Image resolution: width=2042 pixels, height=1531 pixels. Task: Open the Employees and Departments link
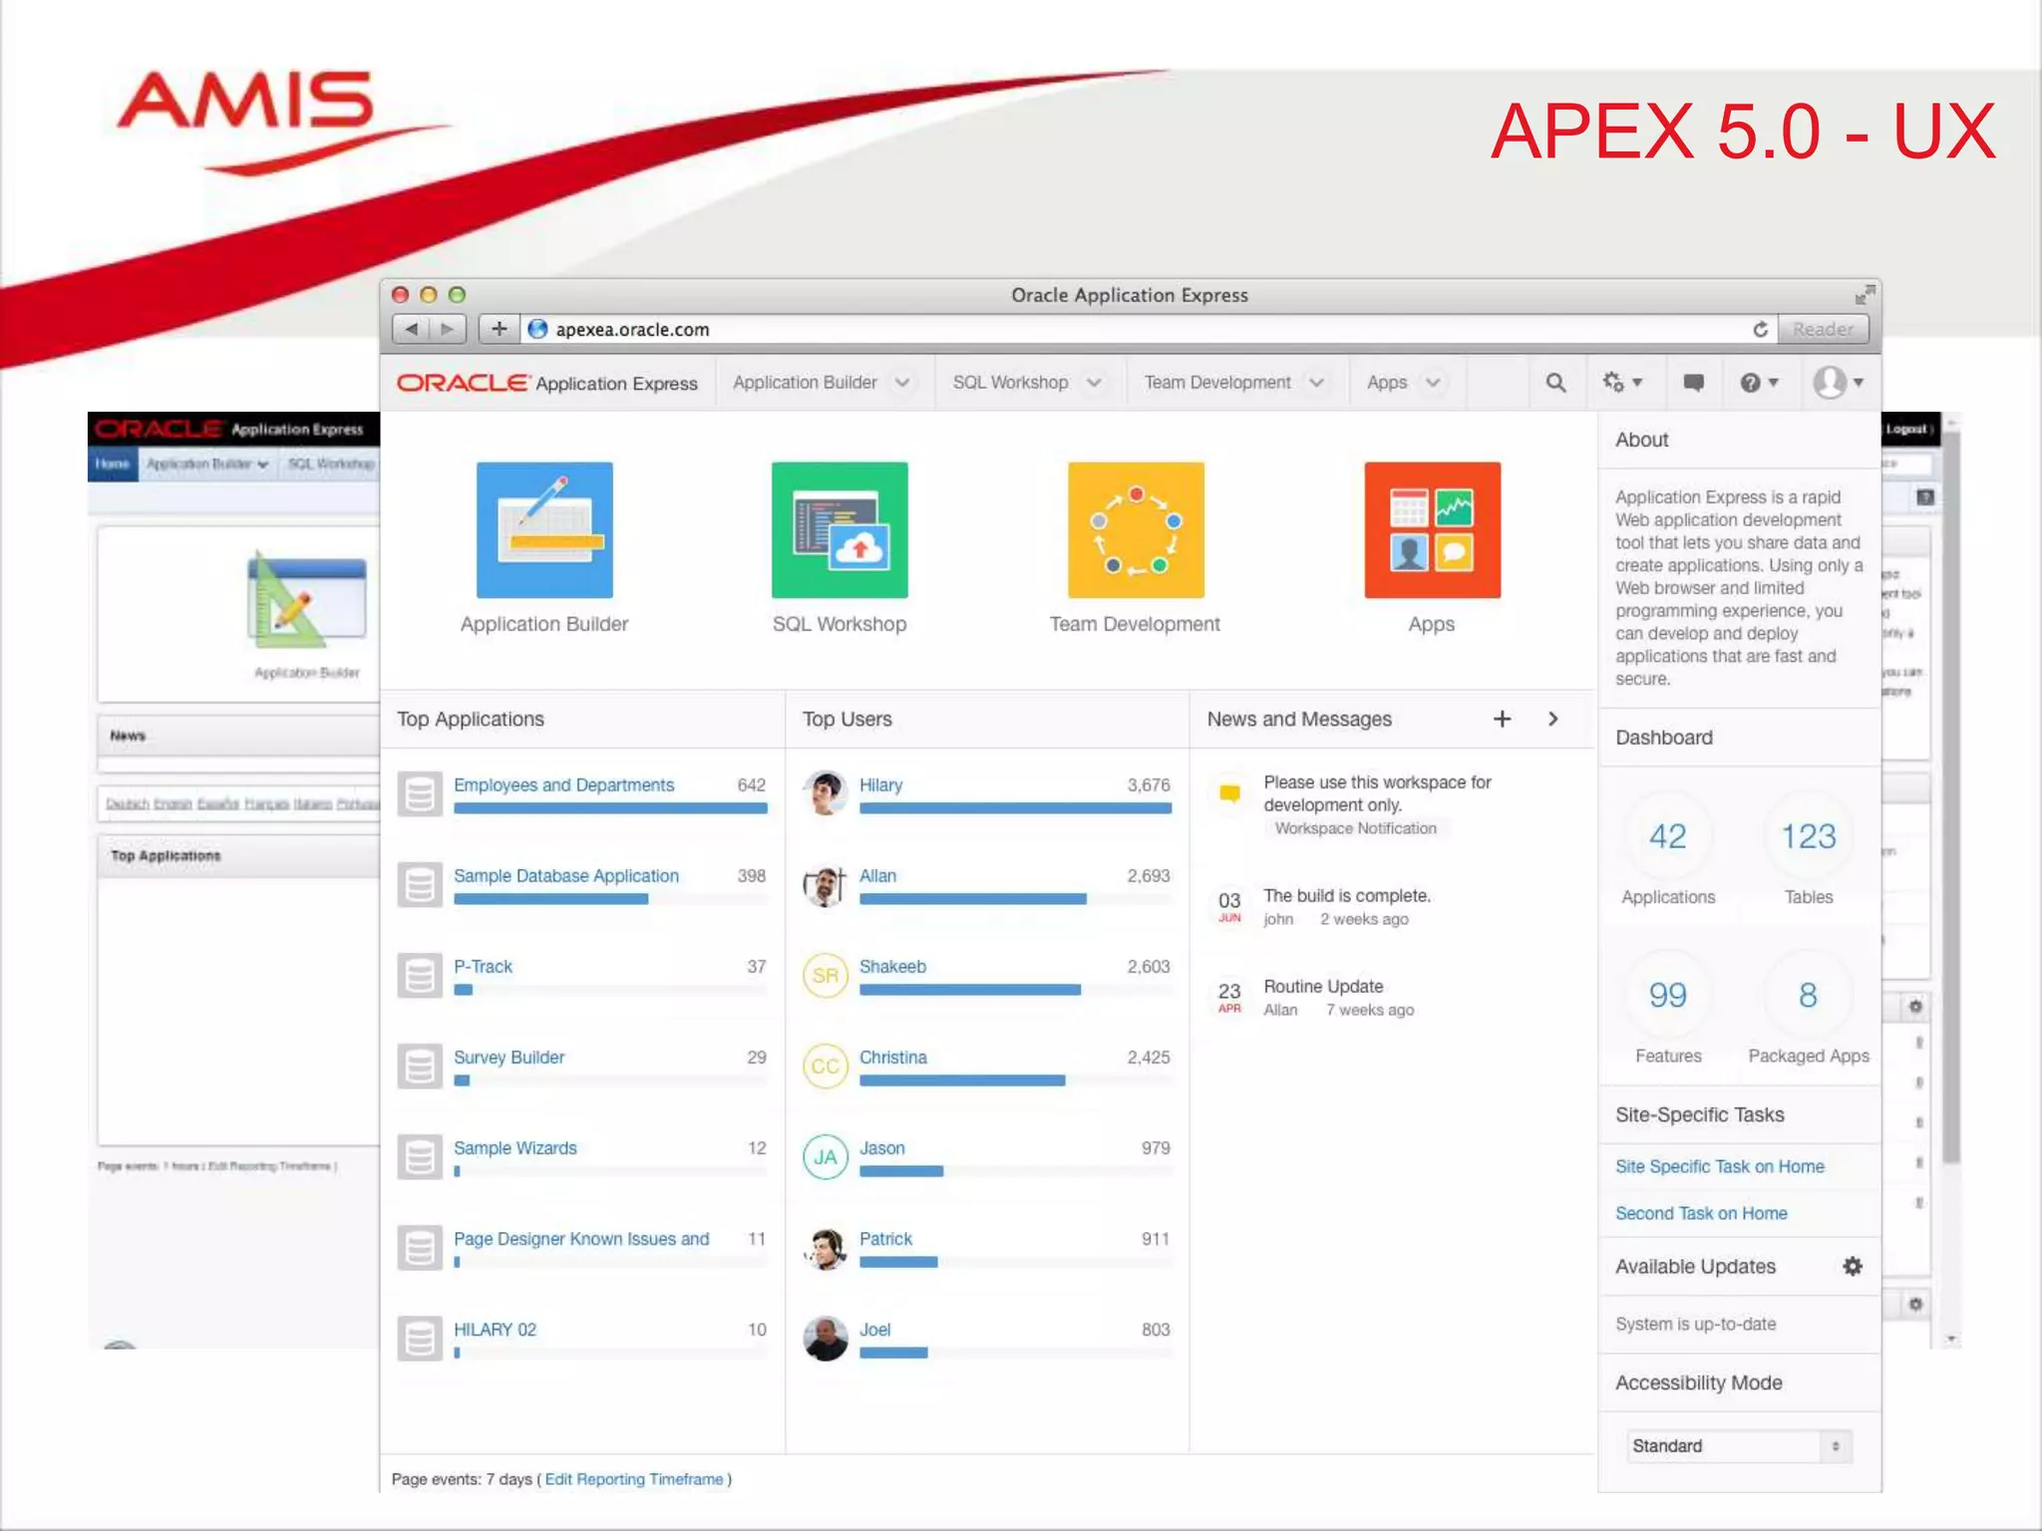click(563, 784)
